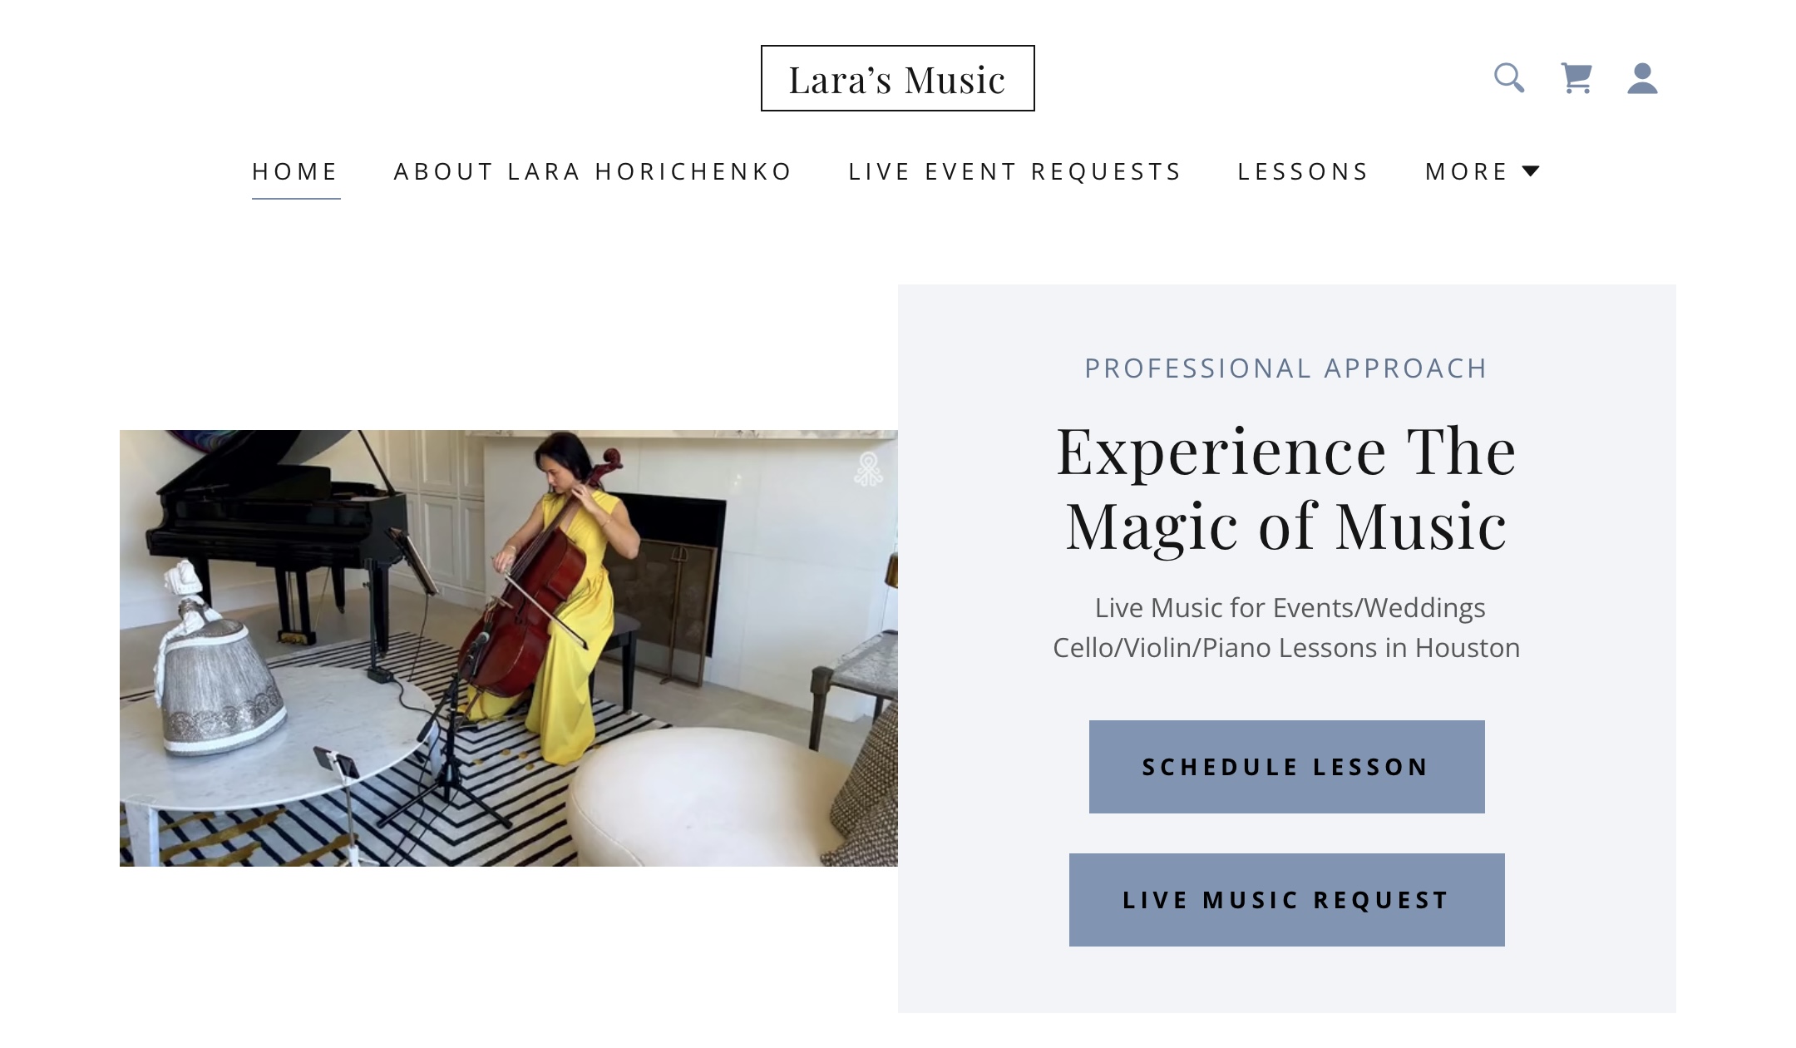Click the watermark logo on photo corner

click(868, 469)
